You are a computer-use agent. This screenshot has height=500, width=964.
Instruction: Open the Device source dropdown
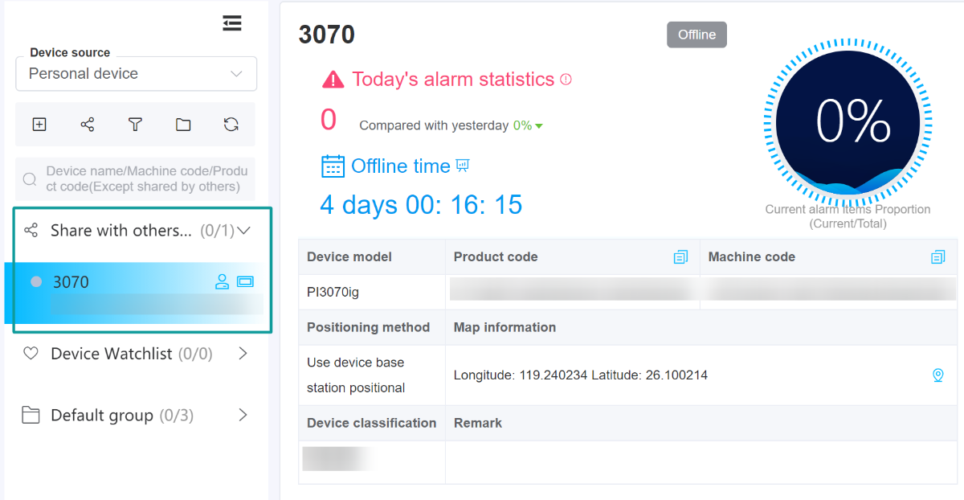click(x=136, y=74)
